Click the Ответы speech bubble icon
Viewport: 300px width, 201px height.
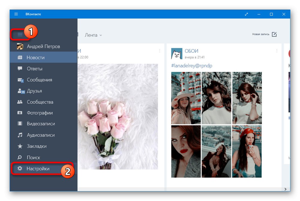click(x=20, y=68)
